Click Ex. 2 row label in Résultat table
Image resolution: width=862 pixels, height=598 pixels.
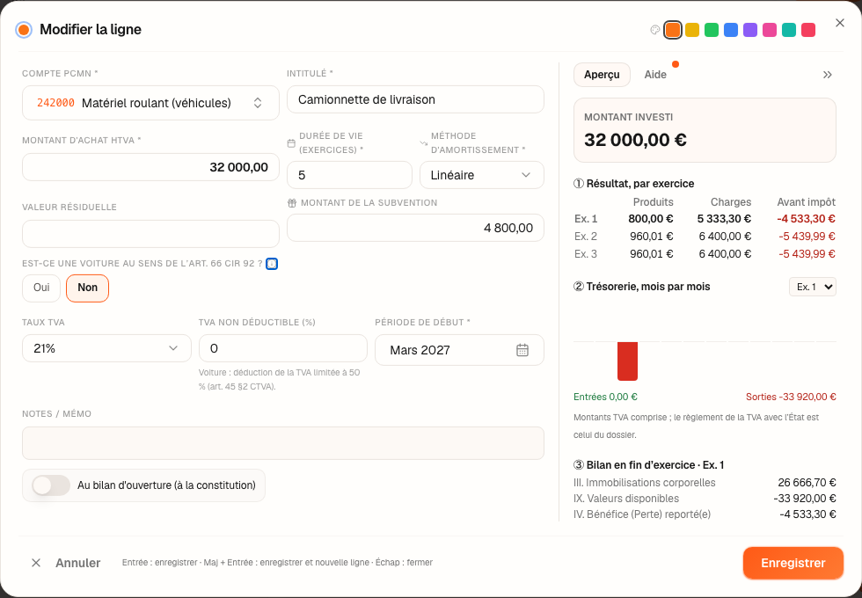586,237
